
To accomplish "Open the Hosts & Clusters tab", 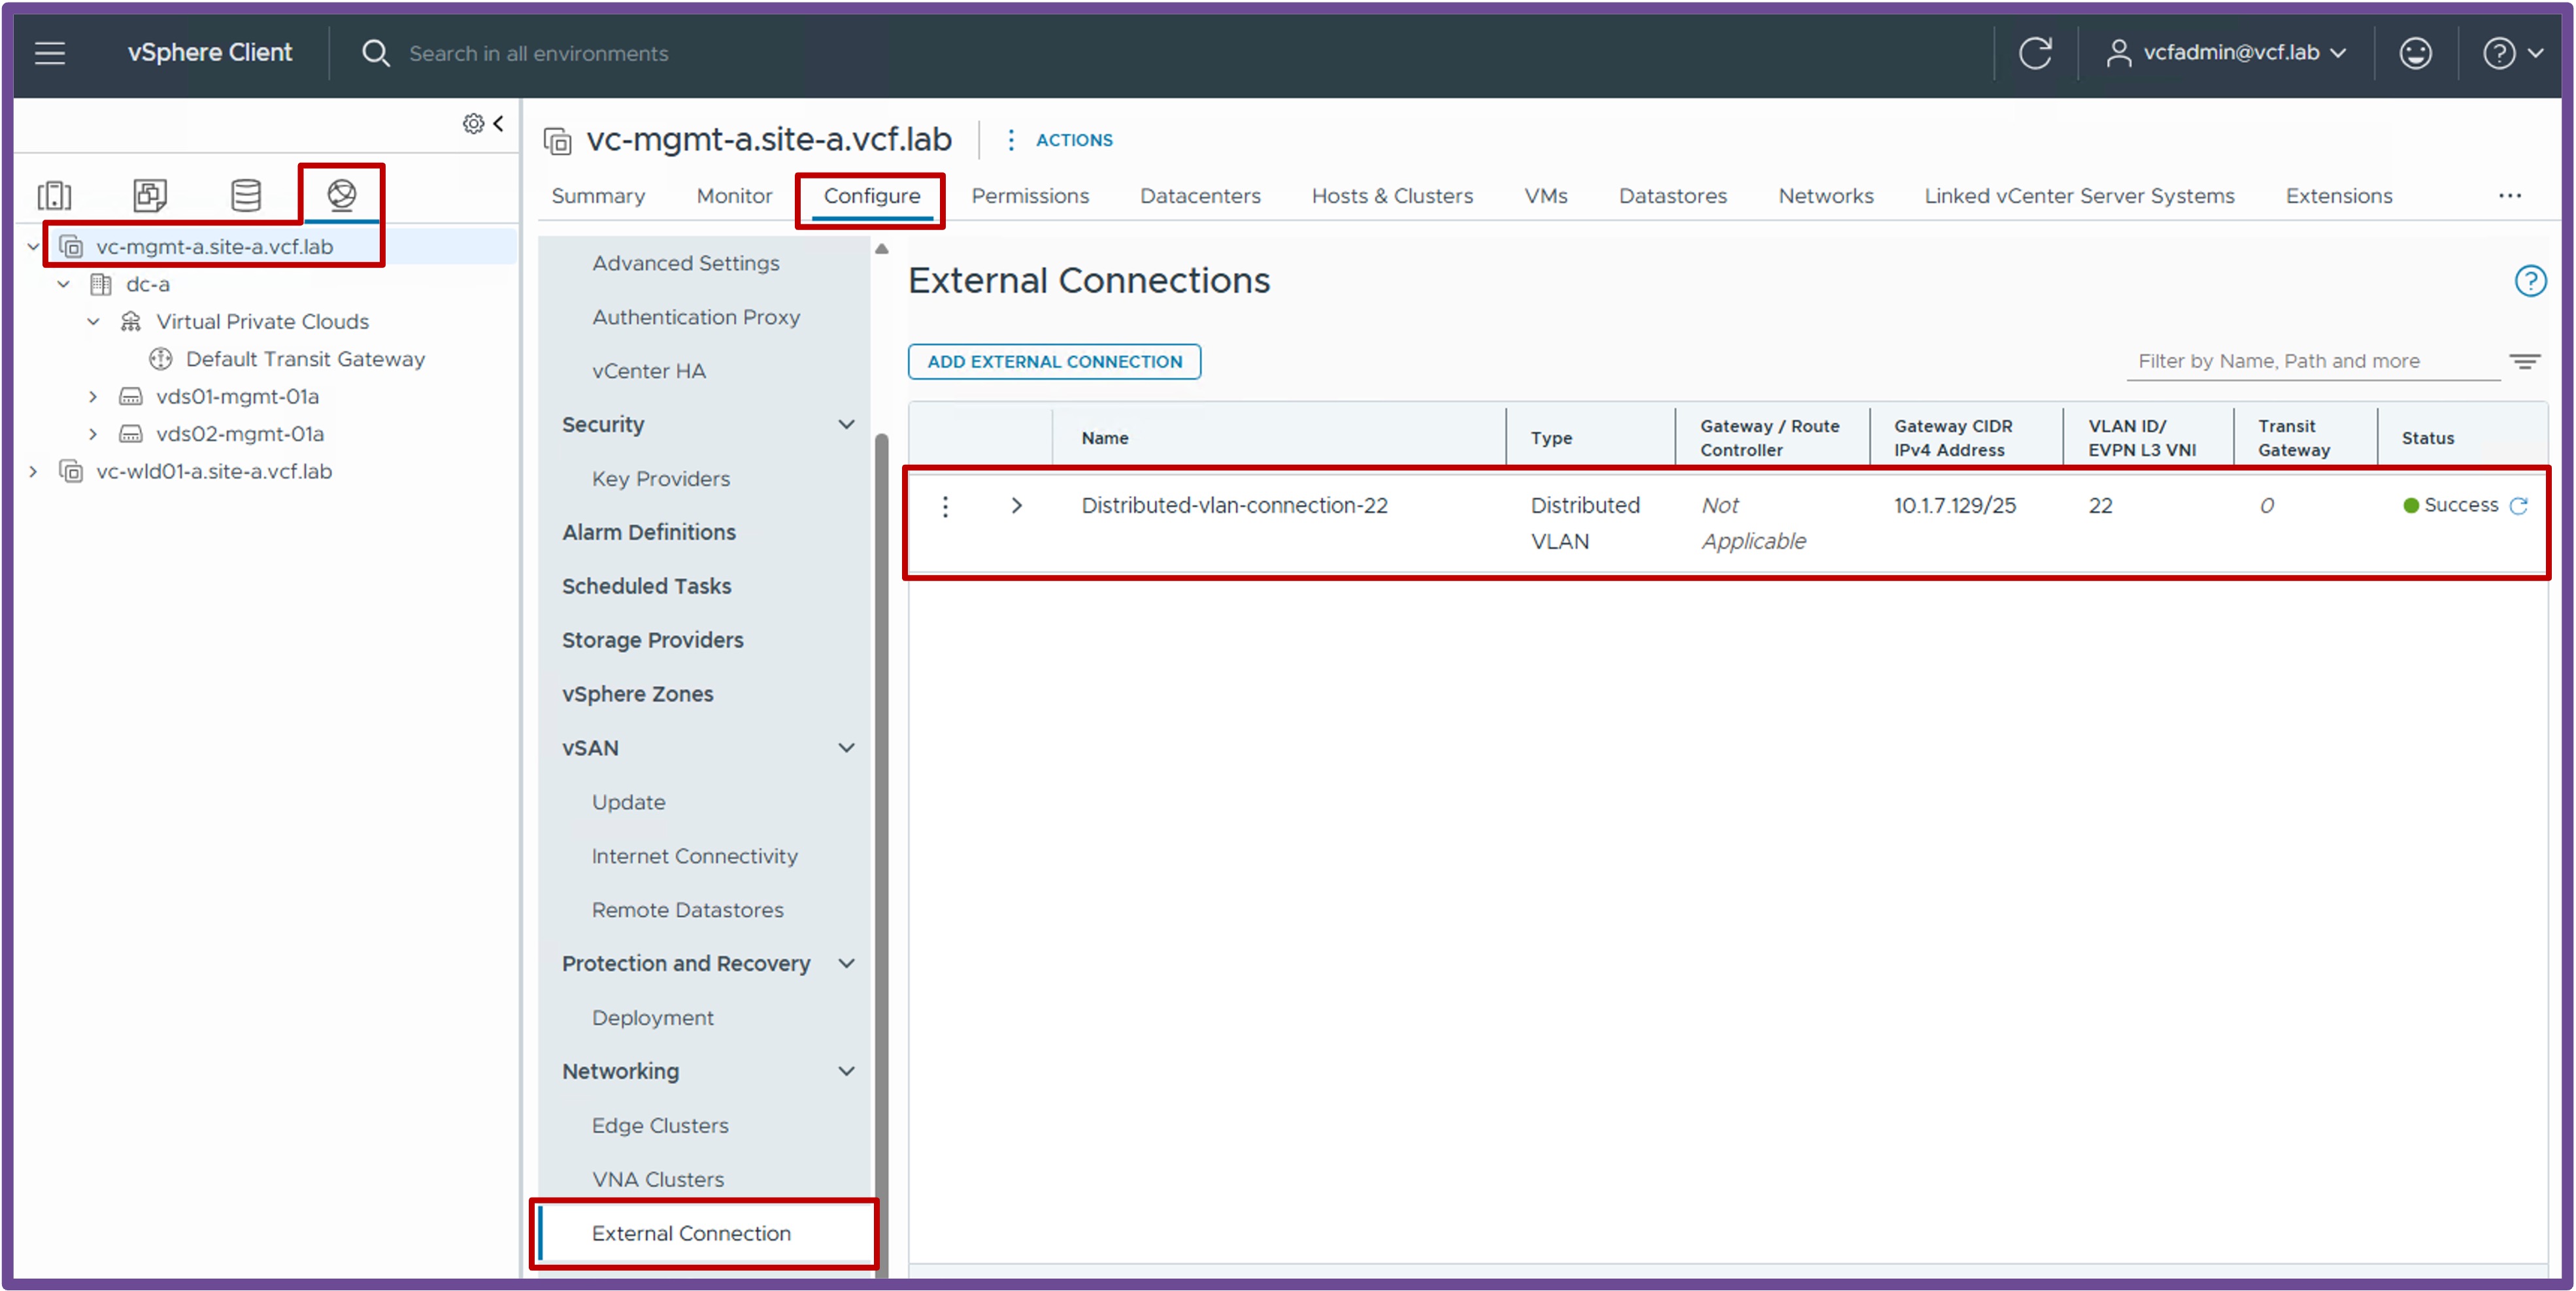I will [1392, 196].
